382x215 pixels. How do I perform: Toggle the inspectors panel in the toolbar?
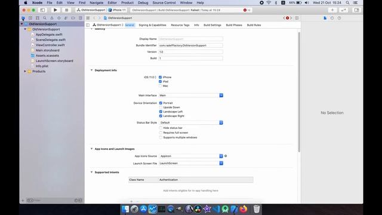tap(357, 10)
